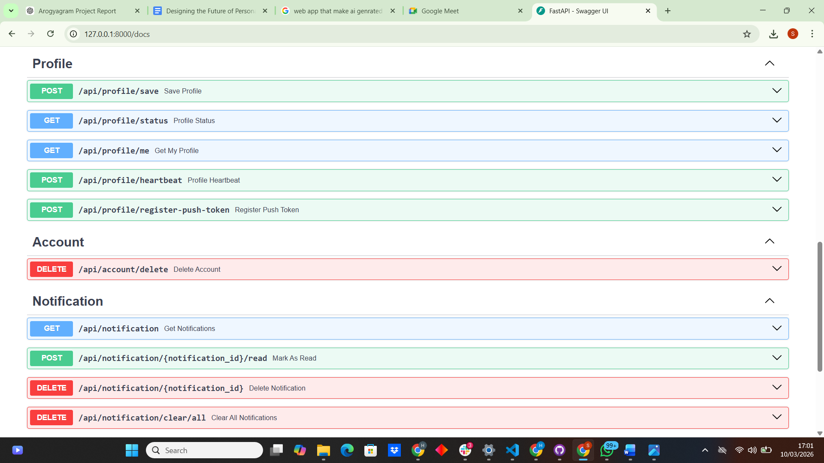The height and width of the screenshot is (463, 824).
Task: Reload the Swagger docs page
Action: 50,34
